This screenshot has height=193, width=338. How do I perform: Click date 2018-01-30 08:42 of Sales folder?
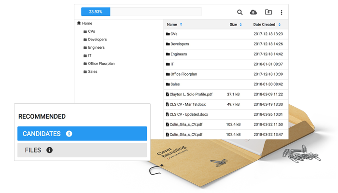268,84
